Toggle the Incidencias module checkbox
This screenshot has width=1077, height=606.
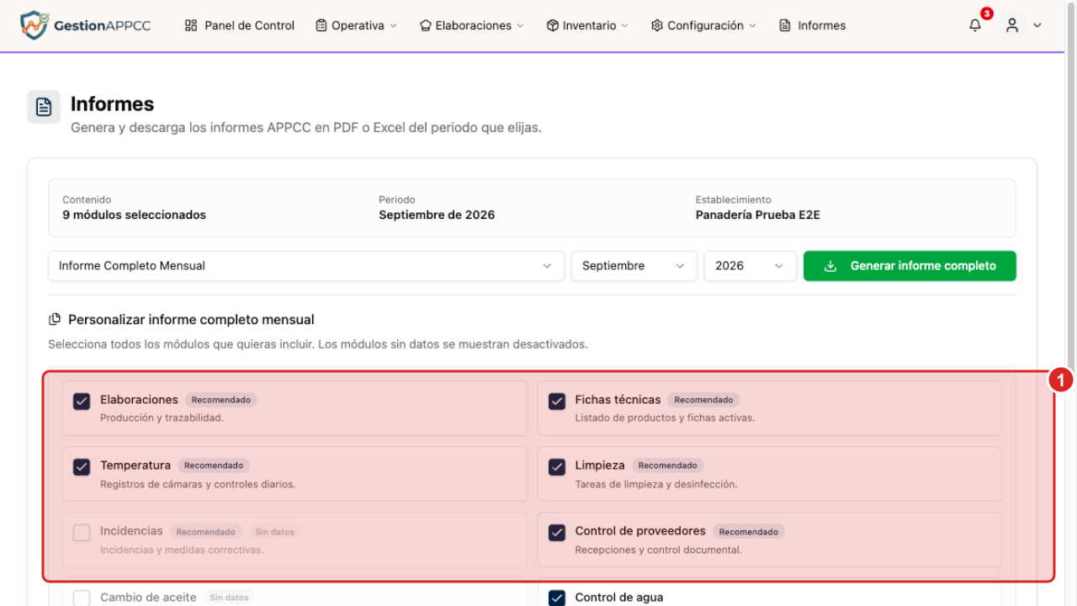pyautogui.click(x=82, y=532)
